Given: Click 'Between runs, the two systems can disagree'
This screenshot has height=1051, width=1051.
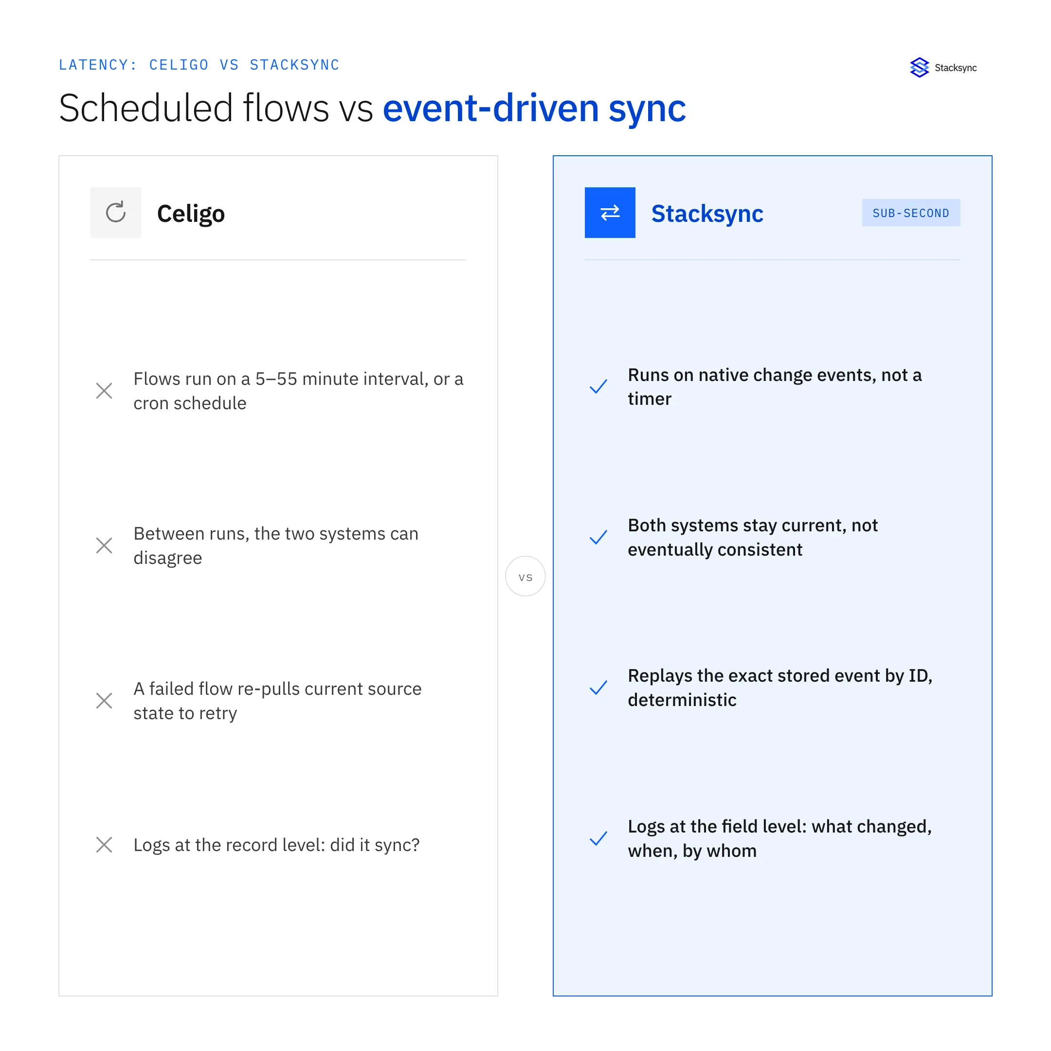Looking at the screenshot, I should (x=276, y=545).
